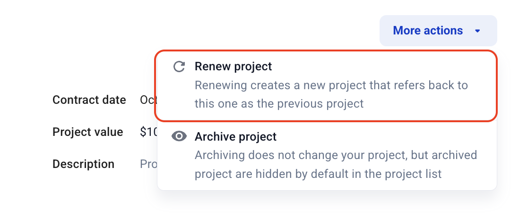Click "this one as the previous project" line
This screenshot has height=218, width=519.
[x=279, y=104]
